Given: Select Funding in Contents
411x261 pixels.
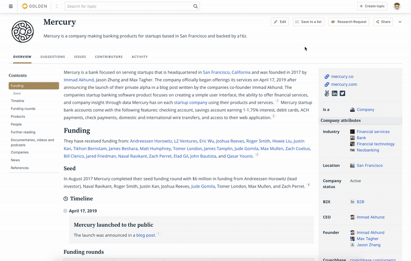Looking at the screenshot, I should pyautogui.click(x=34, y=86).
